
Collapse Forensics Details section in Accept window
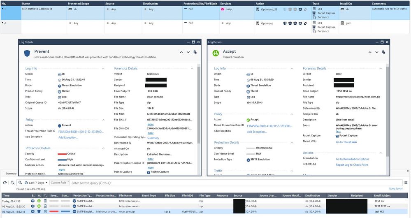[381, 68]
